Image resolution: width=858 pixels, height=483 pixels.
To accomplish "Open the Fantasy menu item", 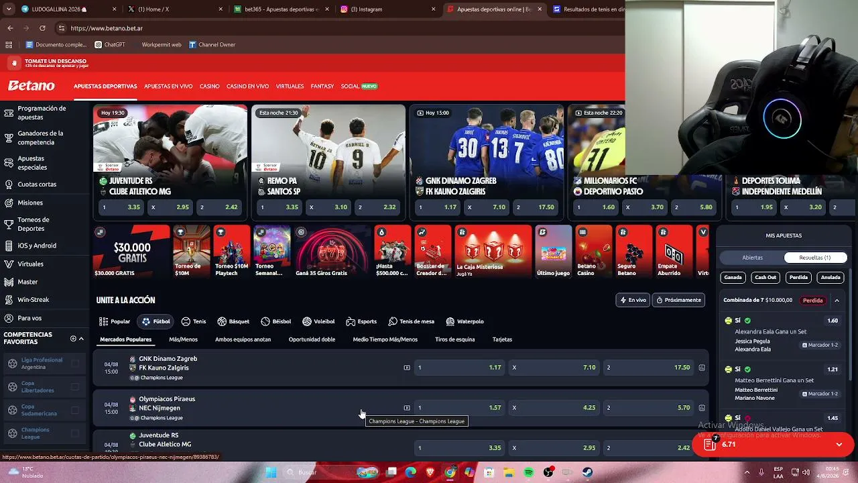I will [x=322, y=87].
